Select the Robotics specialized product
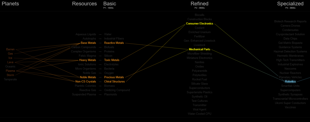 (290, 81)
